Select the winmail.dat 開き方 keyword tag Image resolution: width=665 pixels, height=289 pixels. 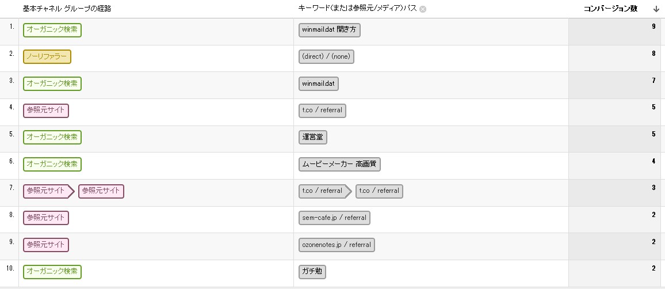(x=330, y=30)
